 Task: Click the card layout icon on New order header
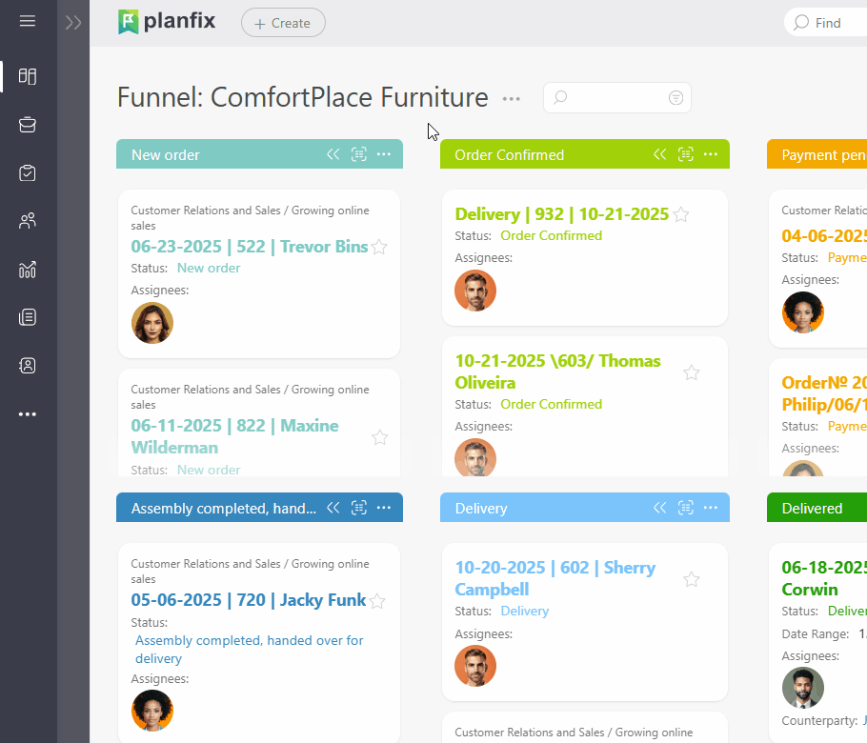(x=358, y=153)
